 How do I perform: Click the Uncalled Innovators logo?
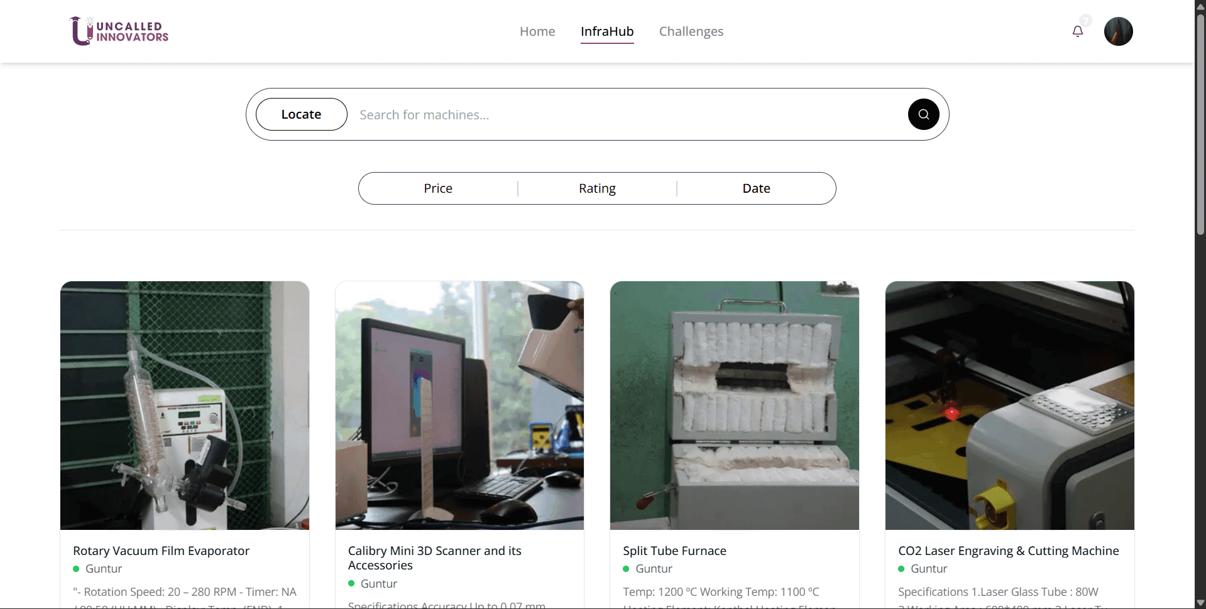tap(118, 30)
